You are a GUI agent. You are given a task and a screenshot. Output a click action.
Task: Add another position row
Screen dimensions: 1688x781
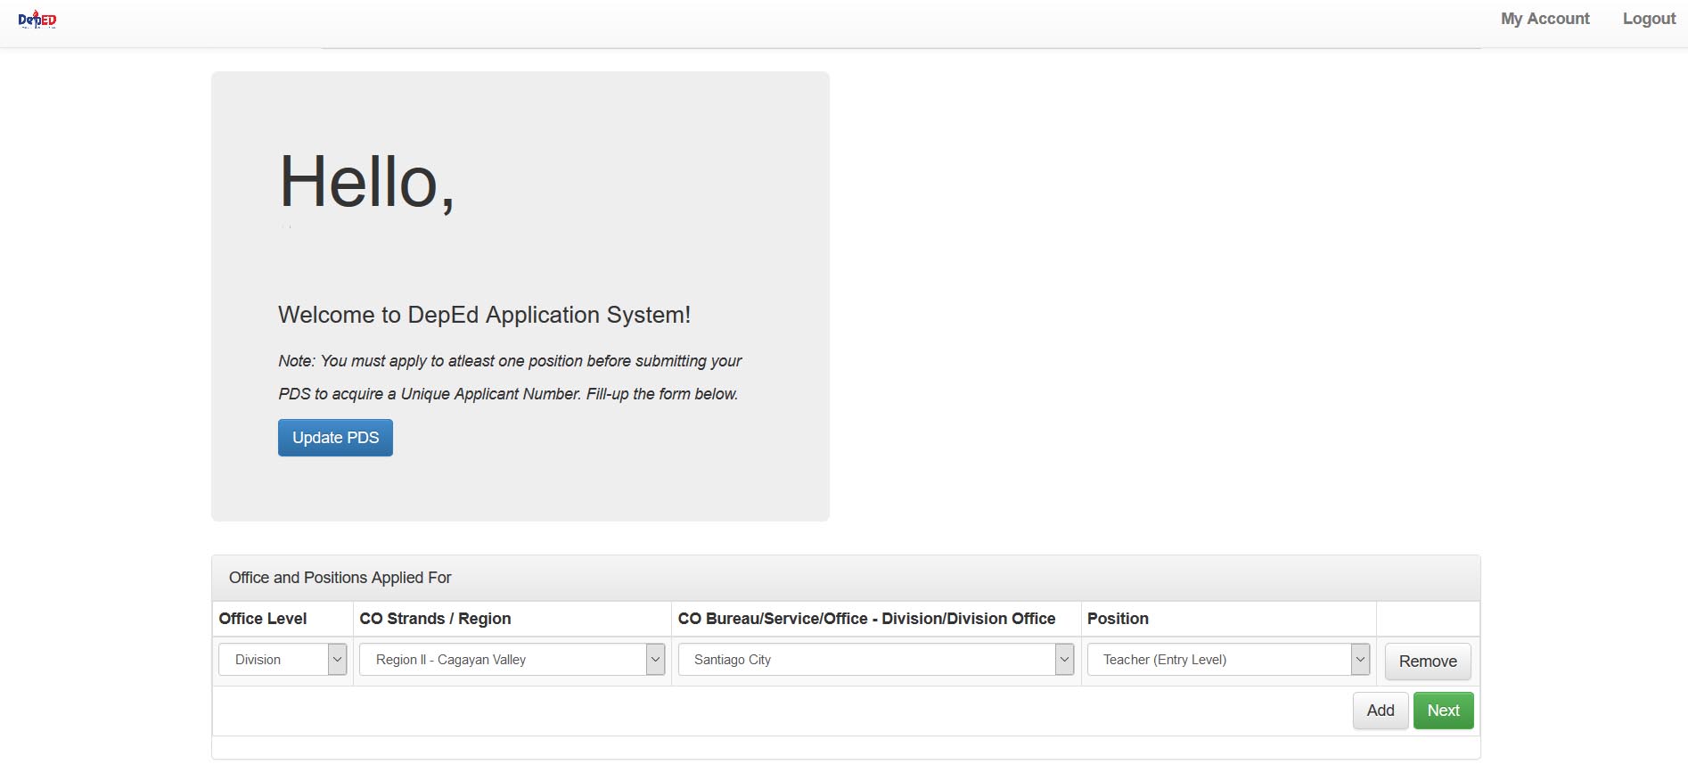[x=1381, y=711]
